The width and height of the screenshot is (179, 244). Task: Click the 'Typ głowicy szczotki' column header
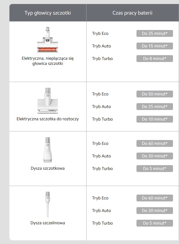(48, 13)
